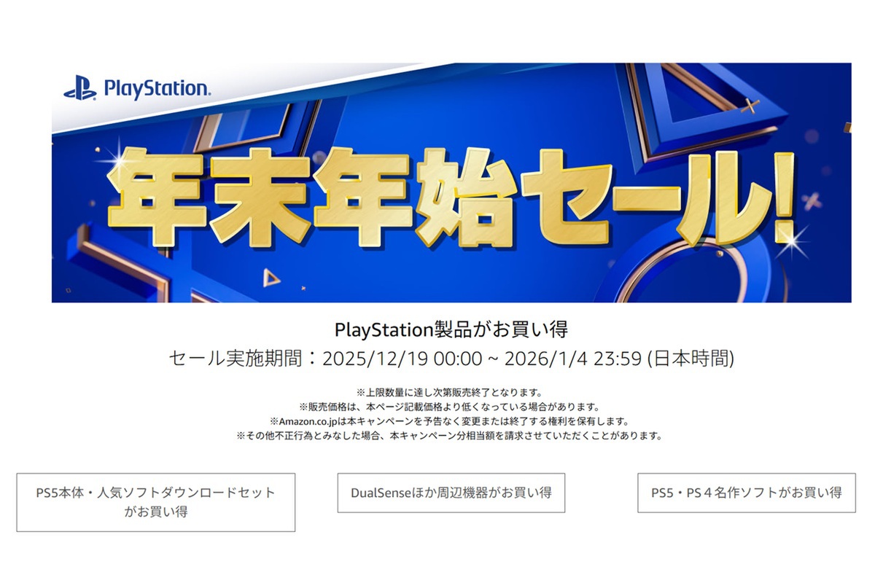875x583 pixels.
Task: Click the ※販売価格は note line
Action: click(x=451, y=407)
